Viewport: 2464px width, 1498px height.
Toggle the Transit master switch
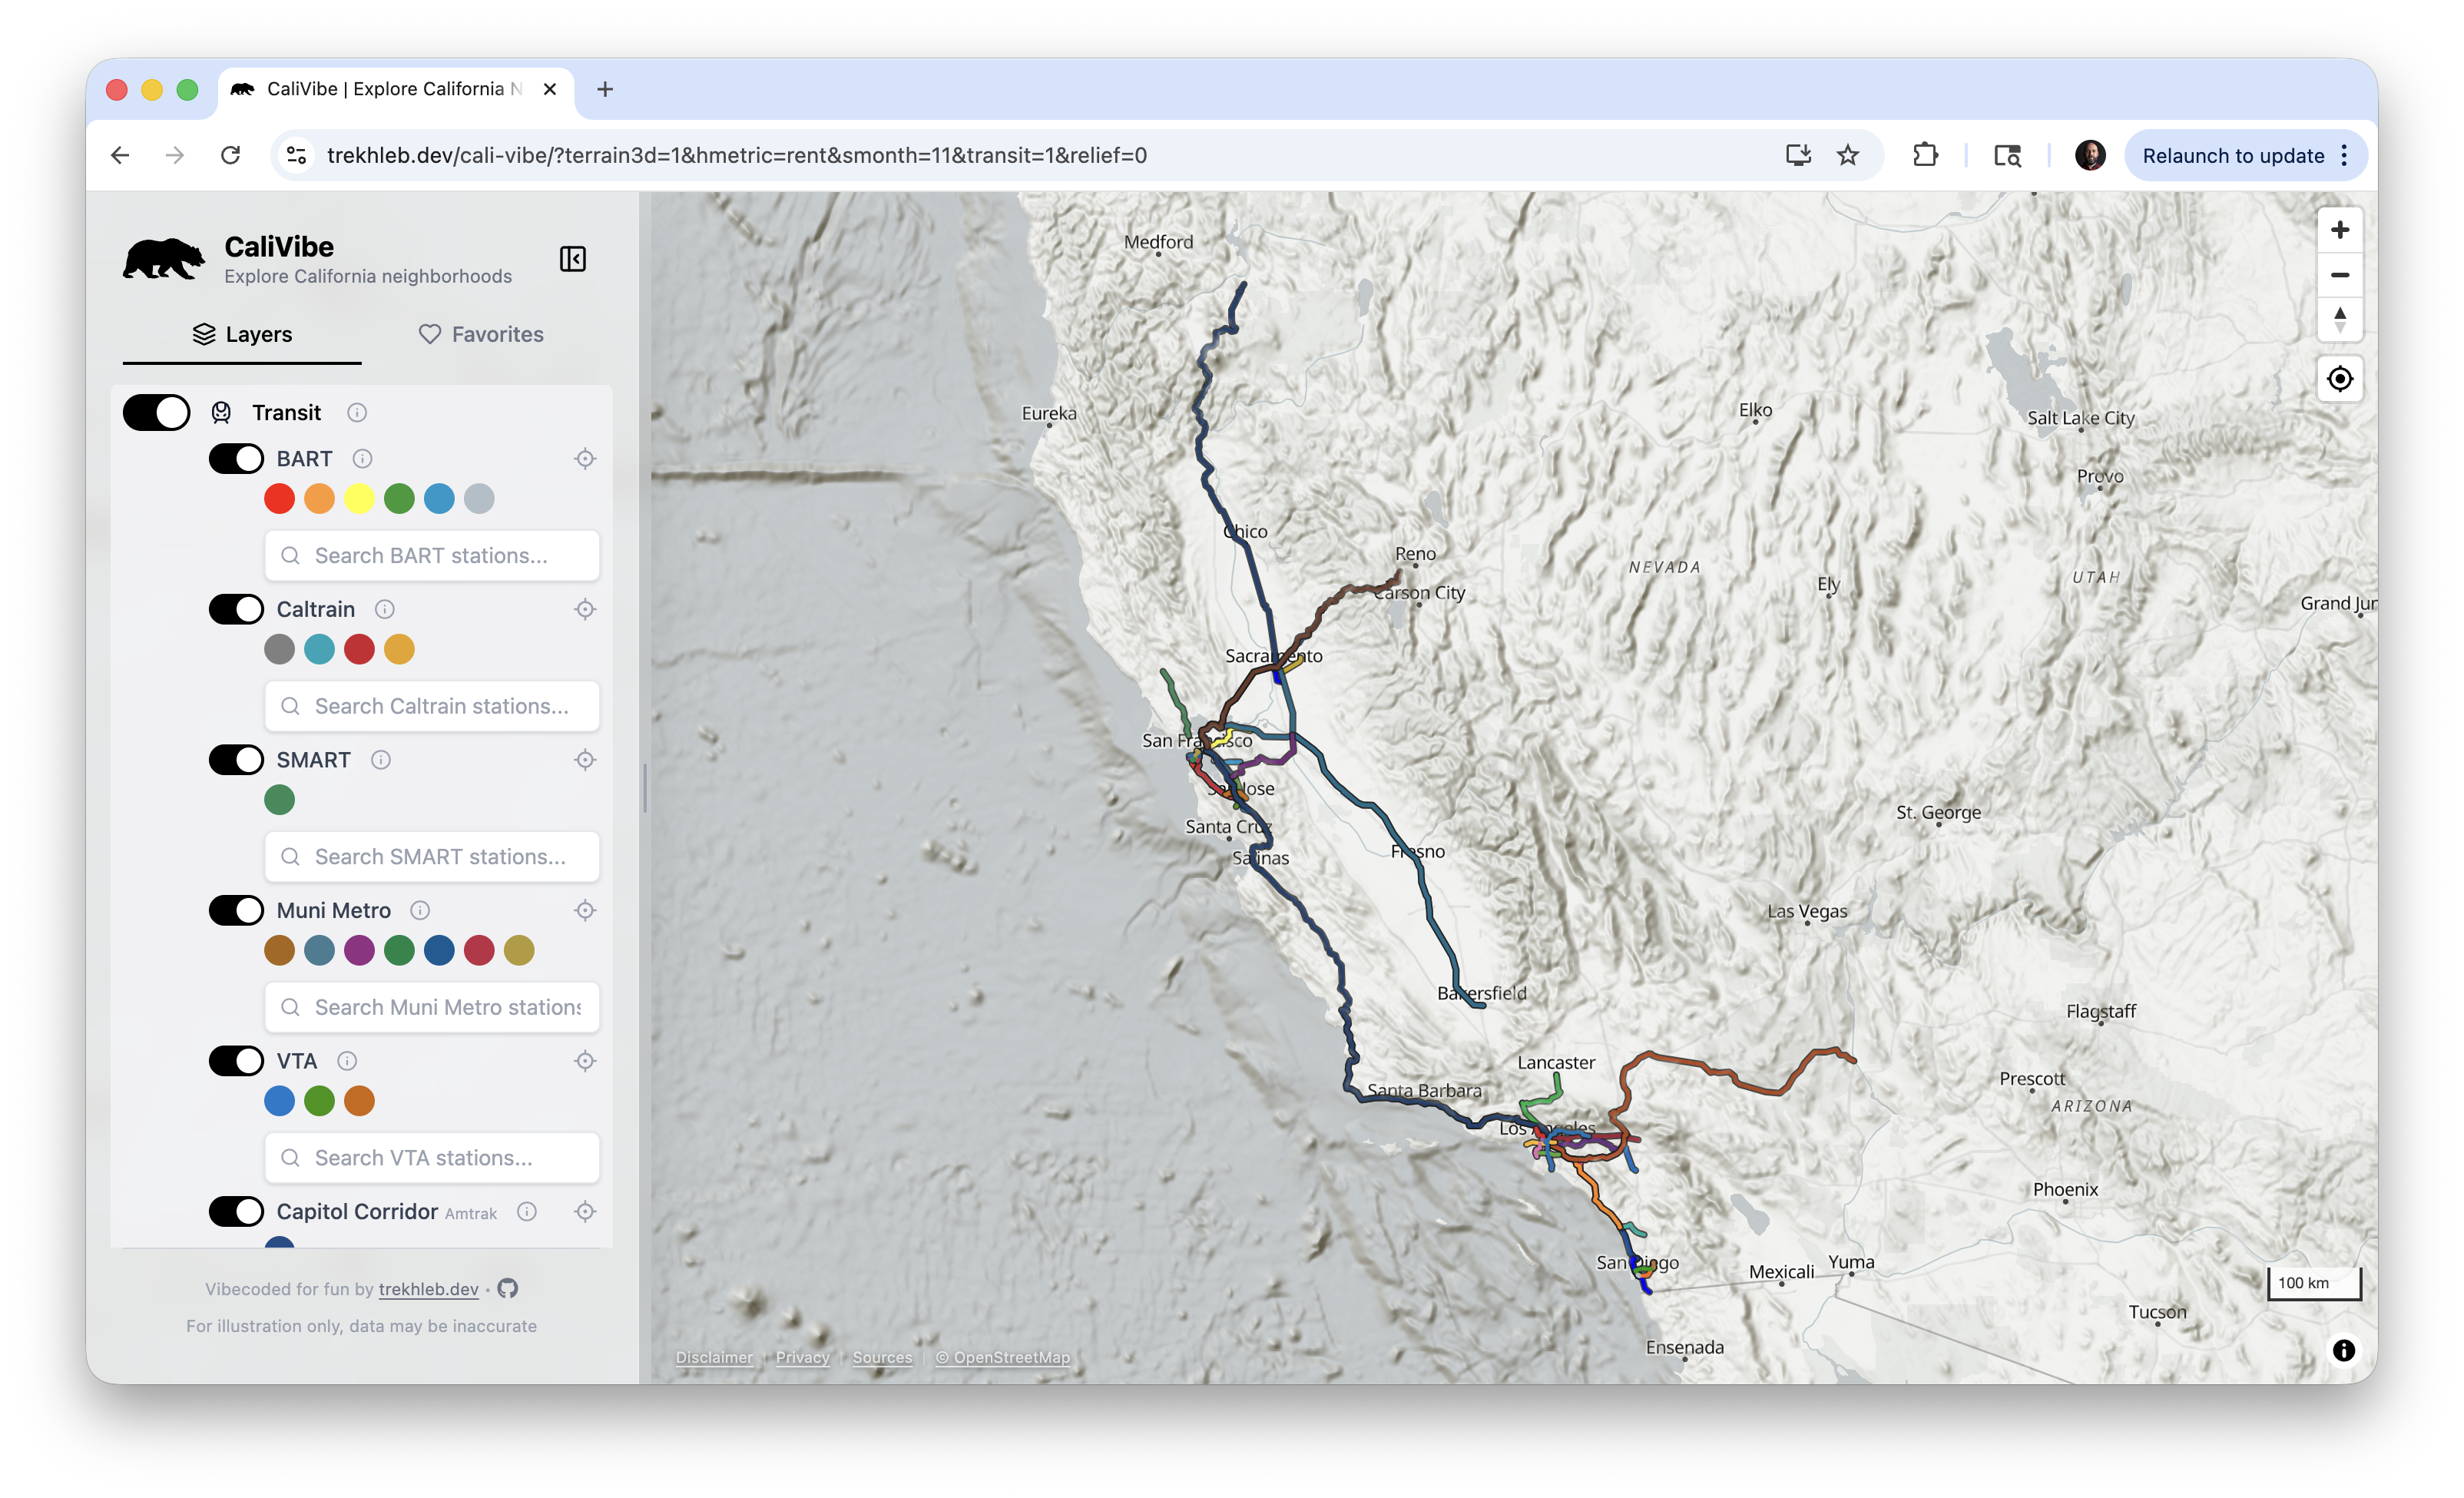157,413
